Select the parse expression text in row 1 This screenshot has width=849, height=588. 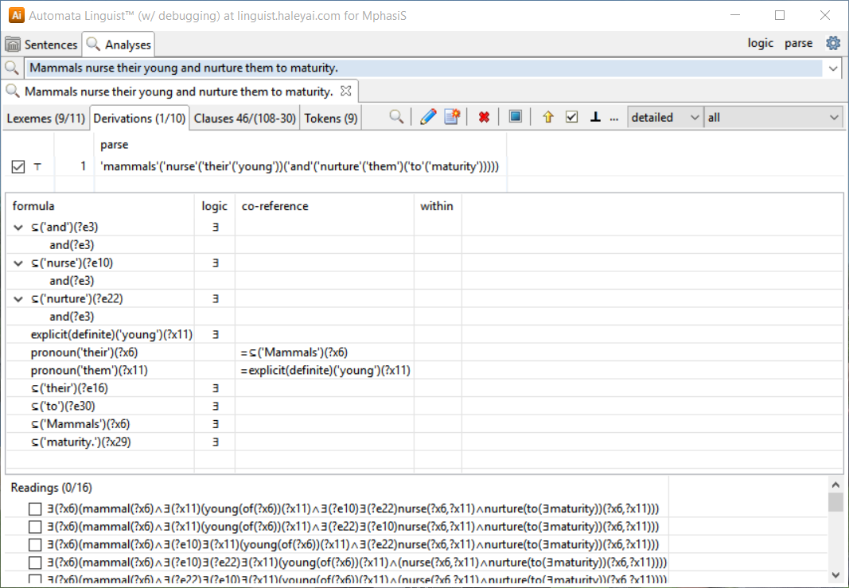[301, 167]
